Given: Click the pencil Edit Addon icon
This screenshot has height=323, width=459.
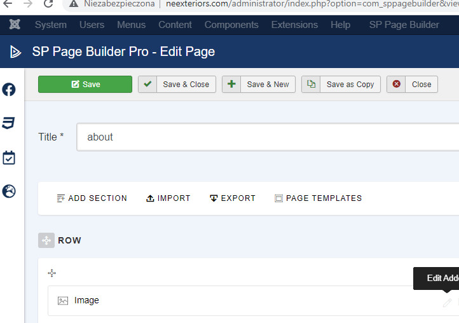Looking at the screenshot, I should coord(448,303).
